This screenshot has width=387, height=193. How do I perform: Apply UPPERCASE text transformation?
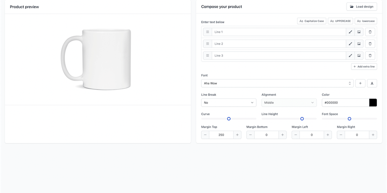pyautogui.click(x=340, y=21)
